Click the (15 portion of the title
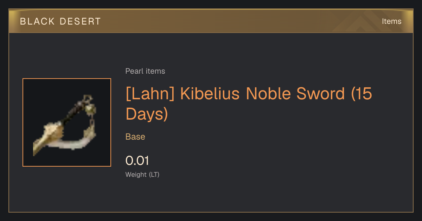 click(362, 94)
